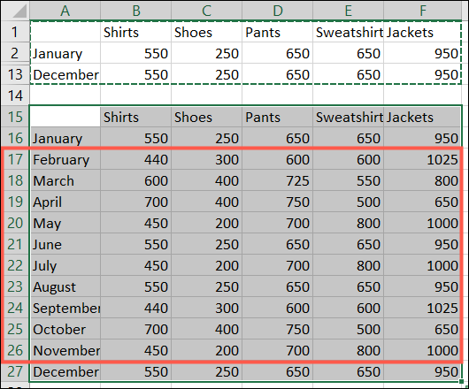Select row 27 header
Screen dimensions: 469x389
coord(15,371)
